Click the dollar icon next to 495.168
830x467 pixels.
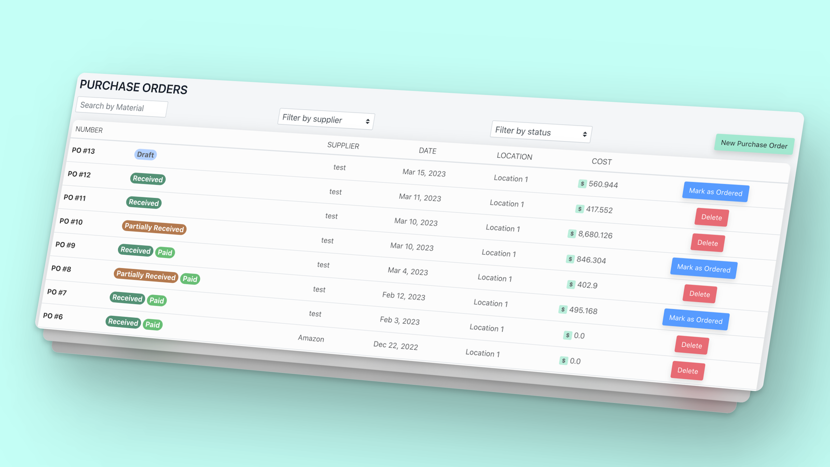pyautogui.click(x=564, y=310)
